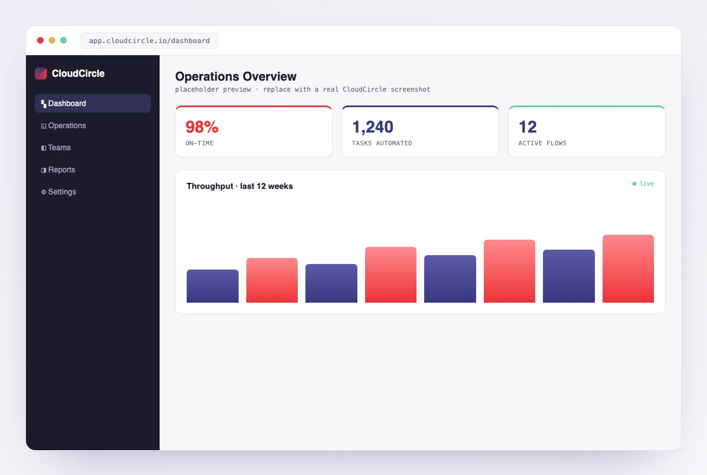
Task: Click the TASKS AUTOMATED label
Action: [x=382, y=143]
